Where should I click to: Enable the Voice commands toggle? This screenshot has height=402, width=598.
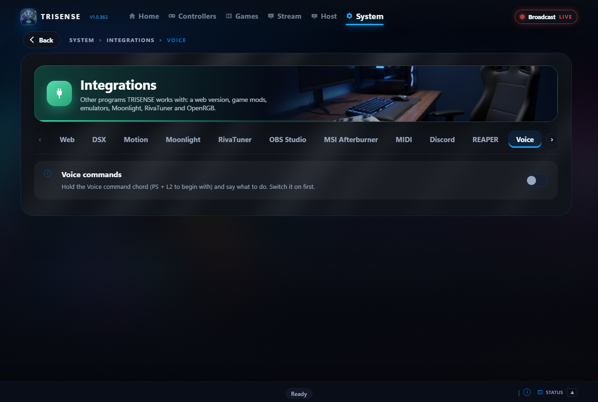click(536, 180)
